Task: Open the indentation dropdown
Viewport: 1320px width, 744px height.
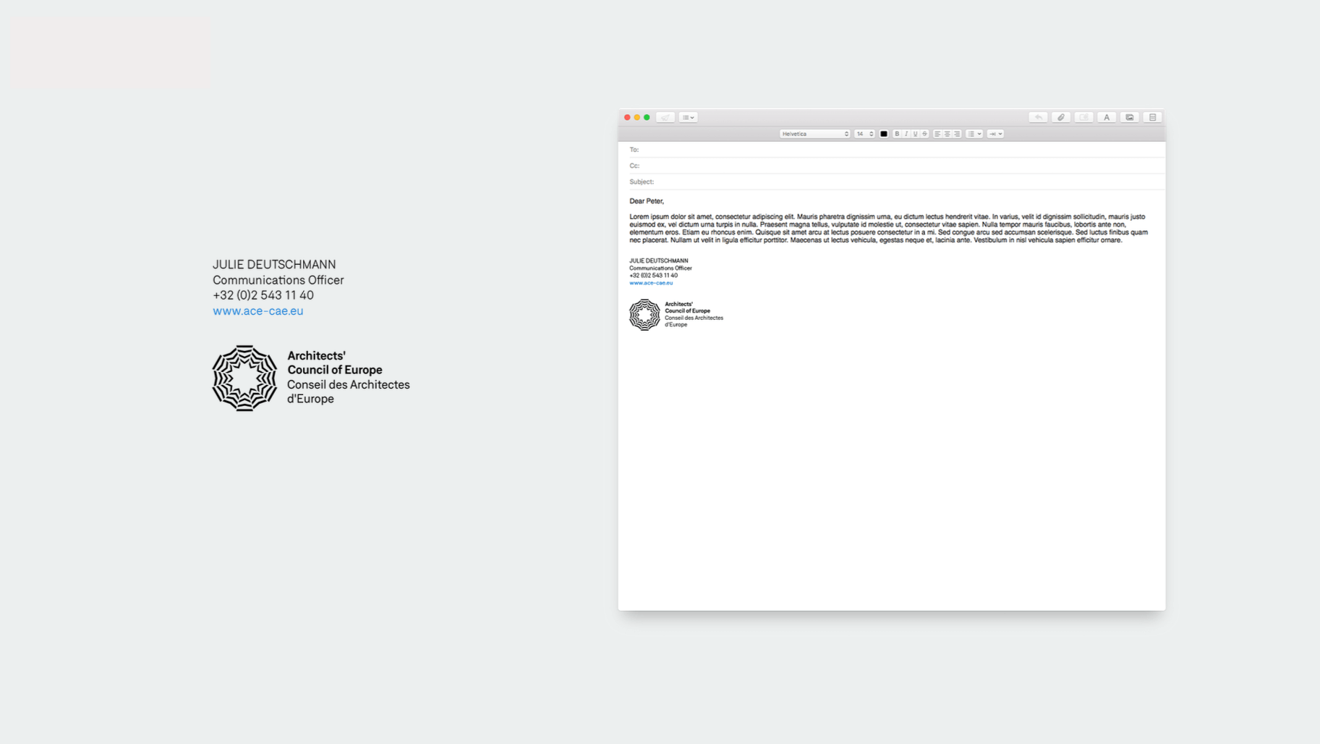Action: pyautogui.click(x=995, y=134)
